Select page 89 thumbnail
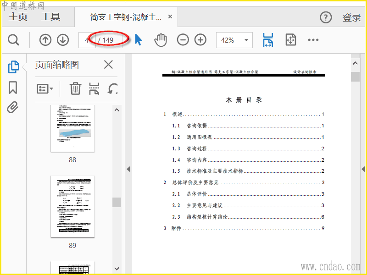 point(73,207)
